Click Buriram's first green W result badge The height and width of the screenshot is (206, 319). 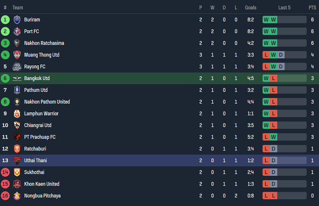pos(266,20)
